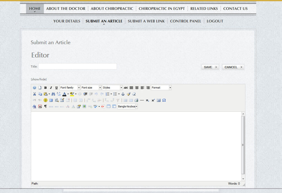The width and height of the screenshot is (282, 193).
Task: Insert a smiley emoticon
Action: click(x=45, y=100)
